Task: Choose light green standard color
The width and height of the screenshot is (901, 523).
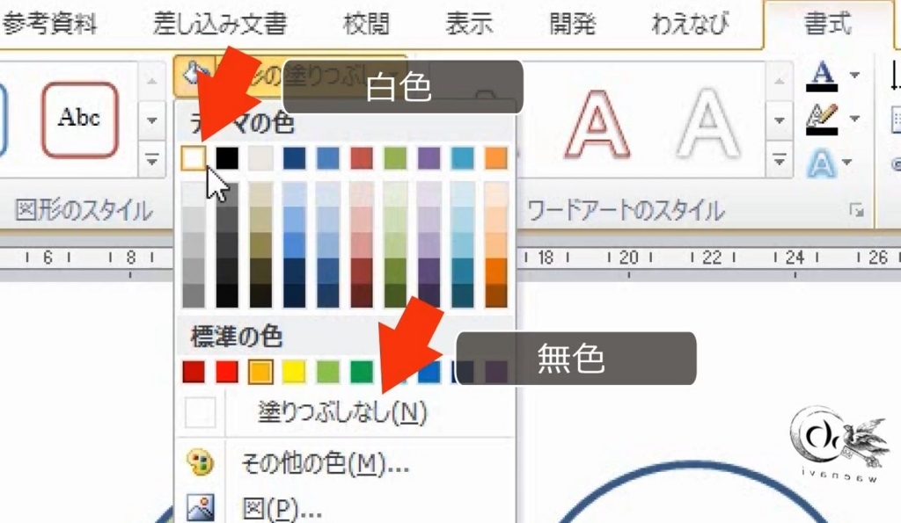Action: tap(327, 372)
